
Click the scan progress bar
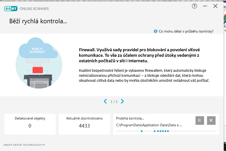tap(166, 131)
